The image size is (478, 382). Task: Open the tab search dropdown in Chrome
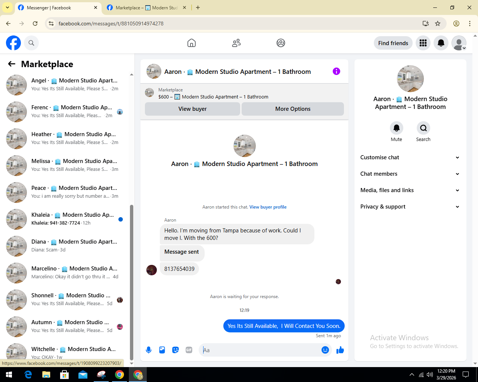pyautogui.click(x=7, y=7)
